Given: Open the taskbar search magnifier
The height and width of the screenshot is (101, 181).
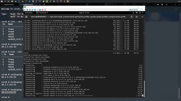Looking at the screenshot, I should tap(5, 1).
